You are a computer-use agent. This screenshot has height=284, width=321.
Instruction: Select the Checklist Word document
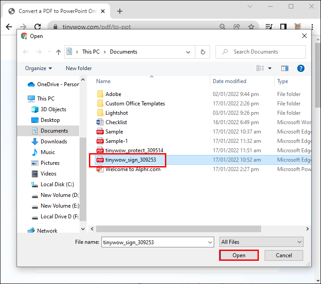[112, 122]
